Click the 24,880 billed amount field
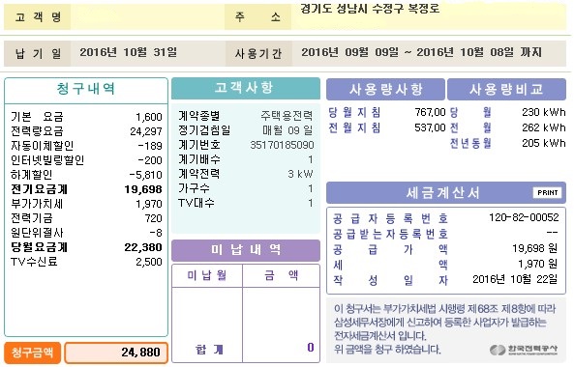574x367 pixels. (x=116, y=353)
